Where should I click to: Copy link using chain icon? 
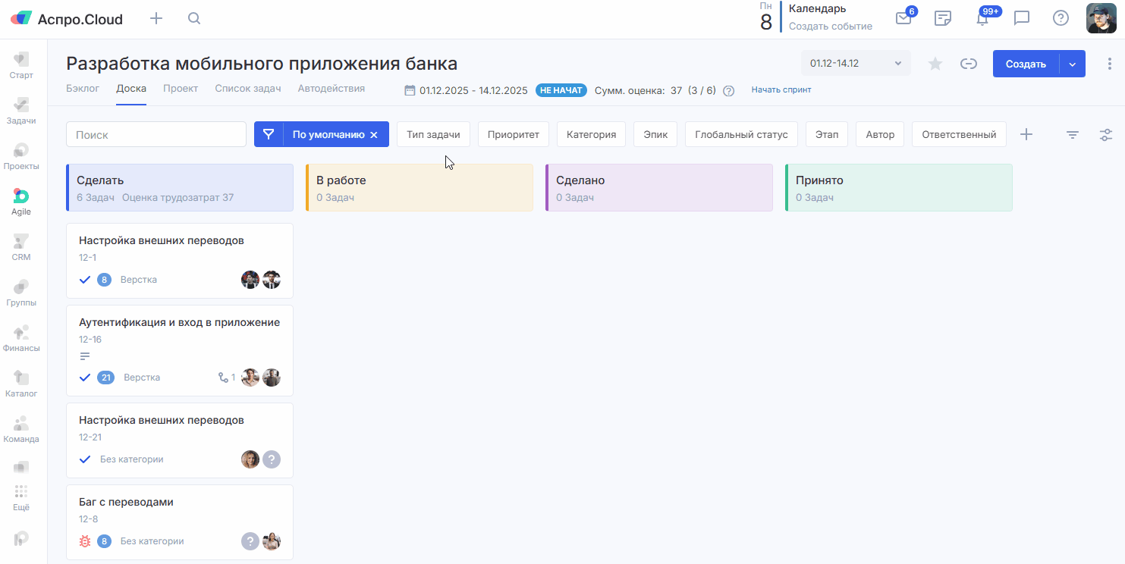point(968,64)
